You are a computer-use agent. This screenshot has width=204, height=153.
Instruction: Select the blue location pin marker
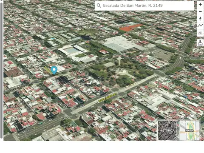point(54,70)
